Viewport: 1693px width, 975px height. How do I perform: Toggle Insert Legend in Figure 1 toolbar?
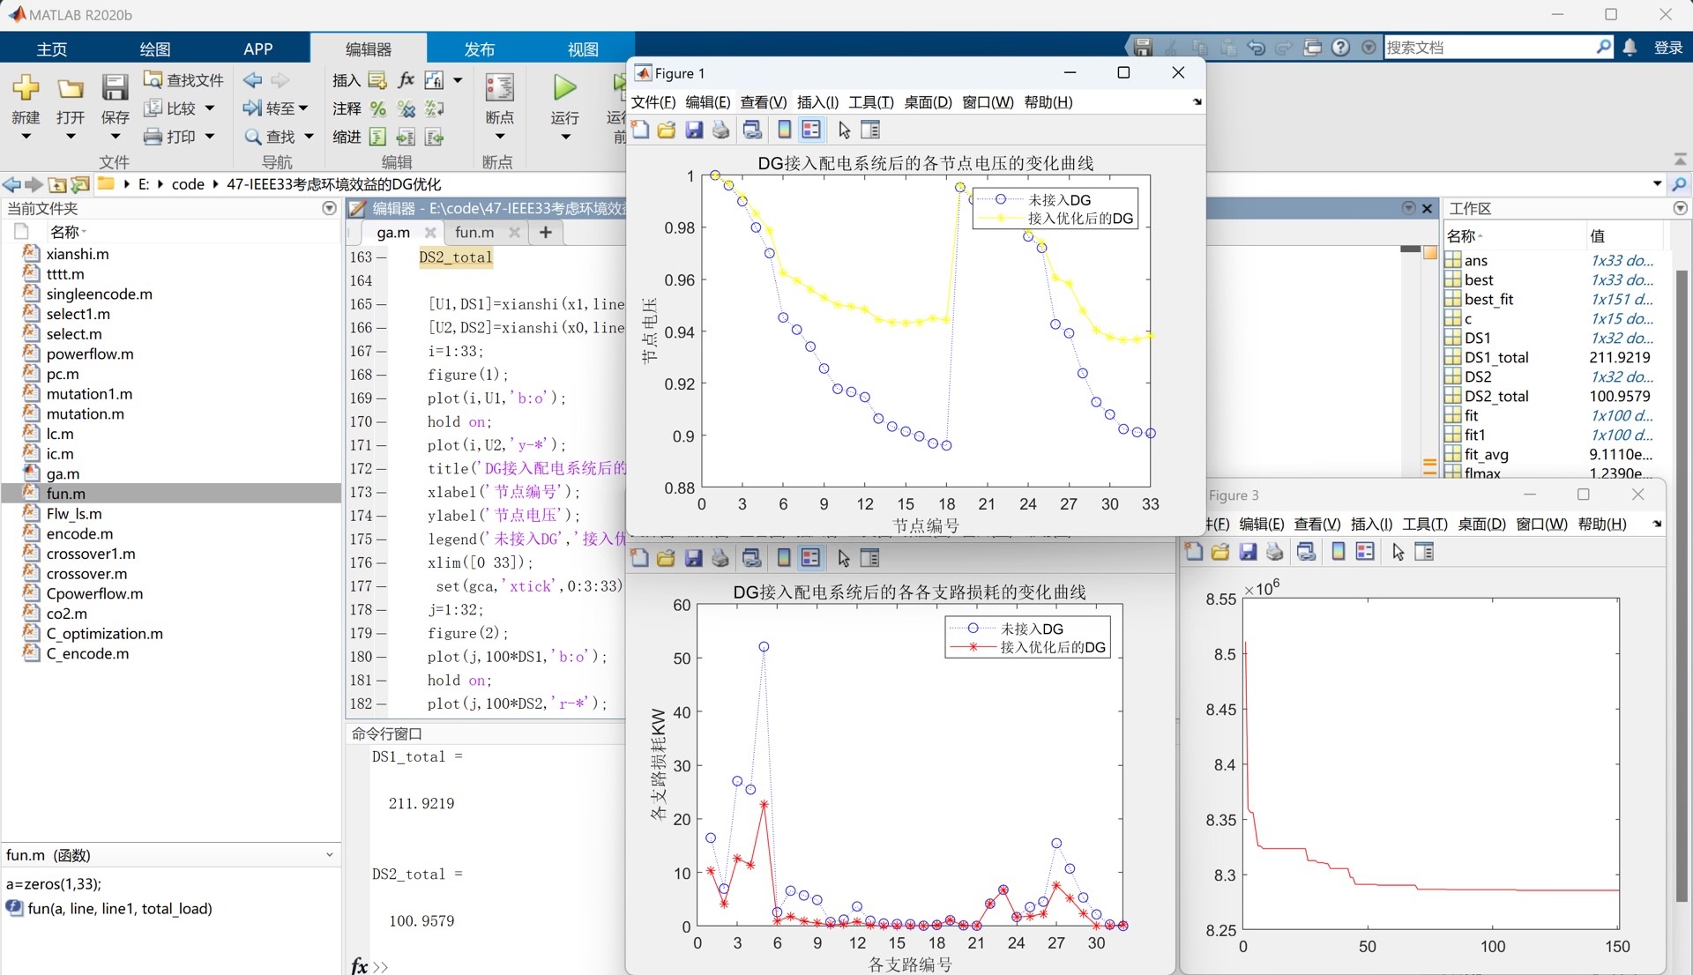pyautogui.click(x=811, y=130)
